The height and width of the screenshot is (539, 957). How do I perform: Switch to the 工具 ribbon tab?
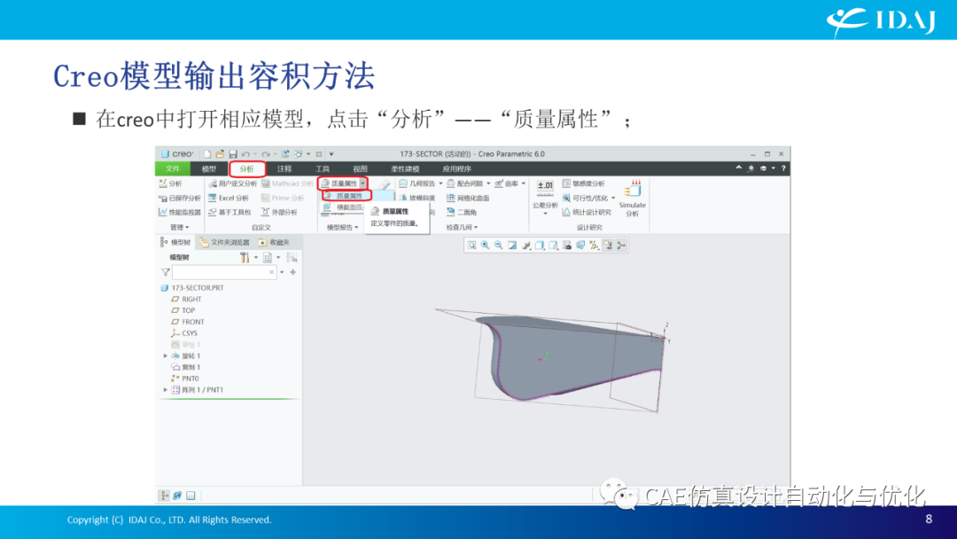click(x=323, y=168)
